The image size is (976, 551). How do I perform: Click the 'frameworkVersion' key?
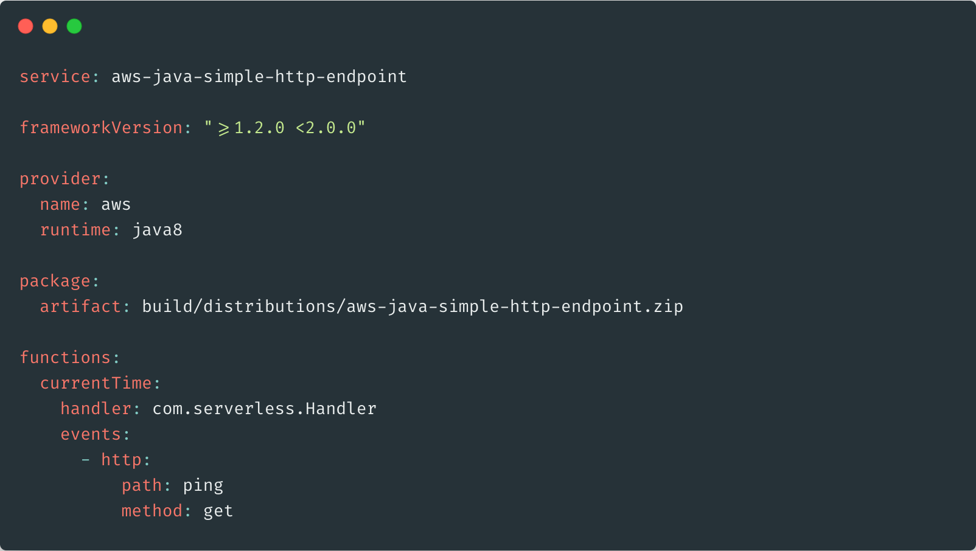tap(101, 128)
